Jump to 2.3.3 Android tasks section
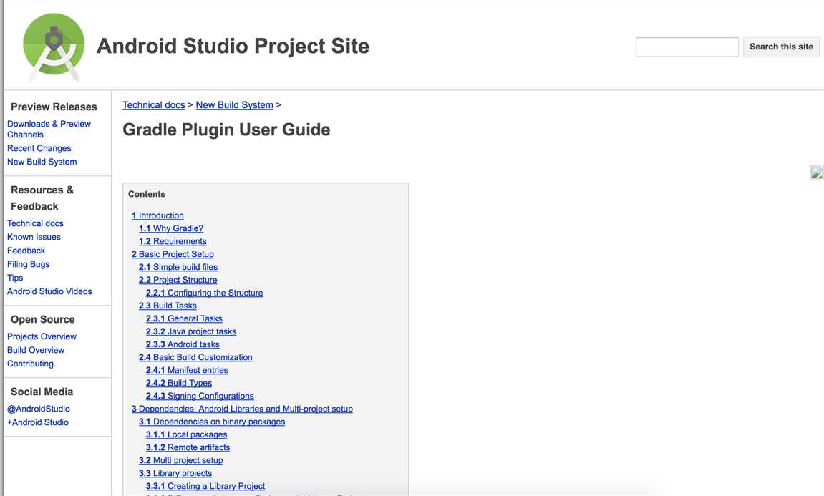The width and height of the screenshot is (824, 496). [183, 344]
